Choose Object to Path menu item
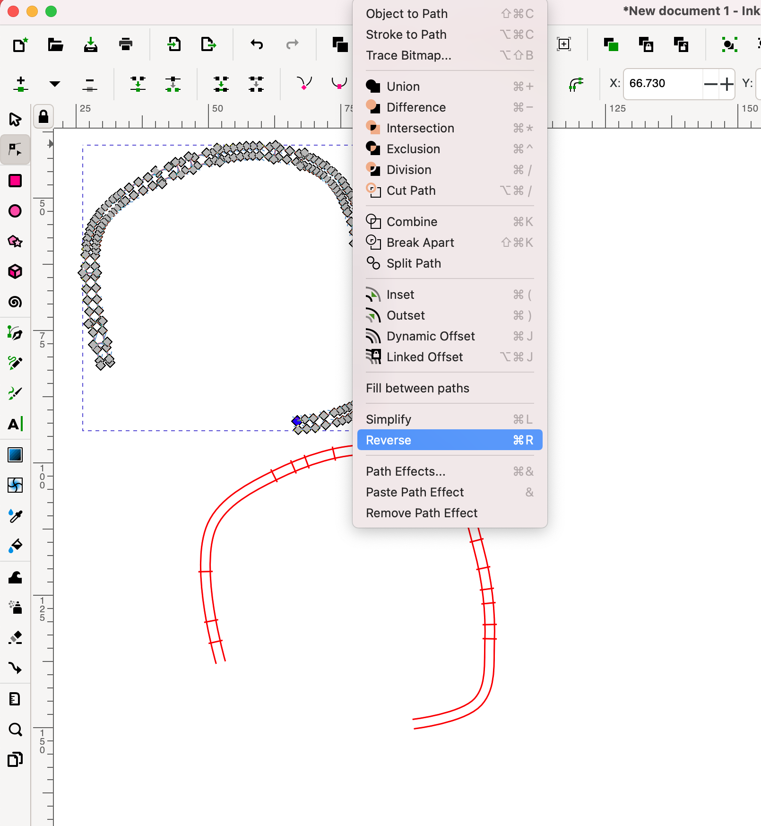Image resolution: width=761 pixels, height=826 pixels. 450,14
